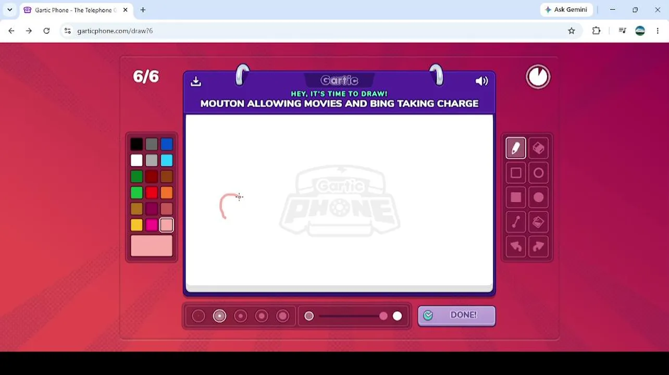This screenshot has height=375, width=669.
Task: View site information icon
Action: point(67,31)
